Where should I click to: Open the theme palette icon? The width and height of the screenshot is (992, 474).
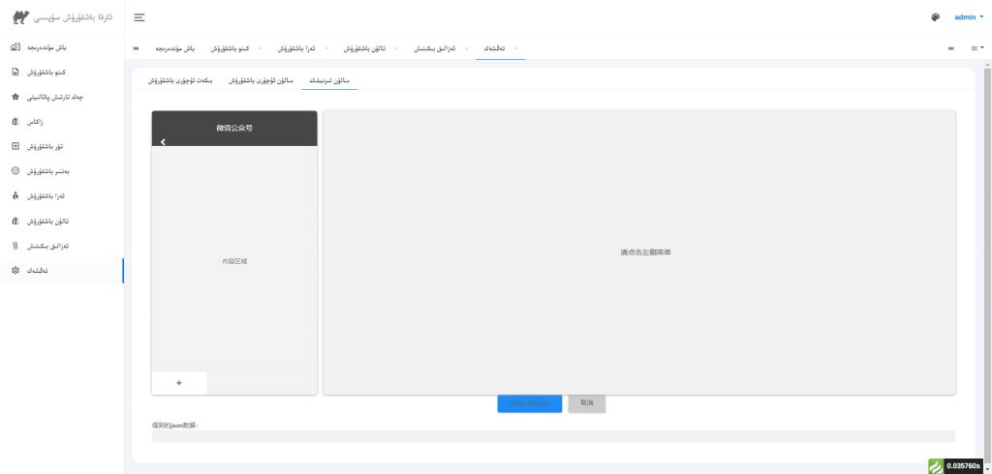935,17
